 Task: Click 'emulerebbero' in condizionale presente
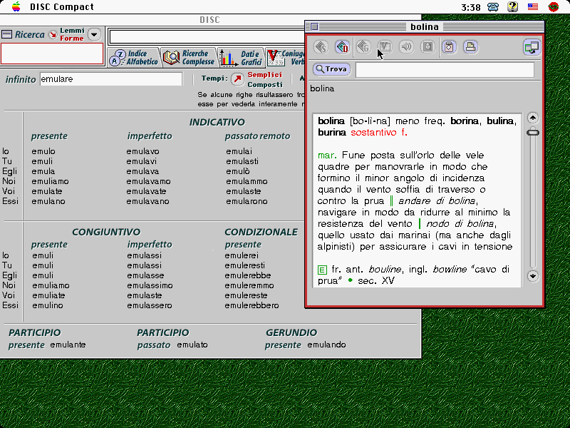click(252, 305)
